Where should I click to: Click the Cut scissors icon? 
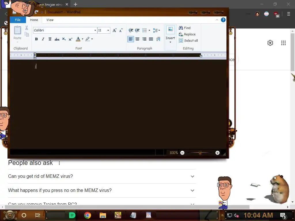pos(27,28)
